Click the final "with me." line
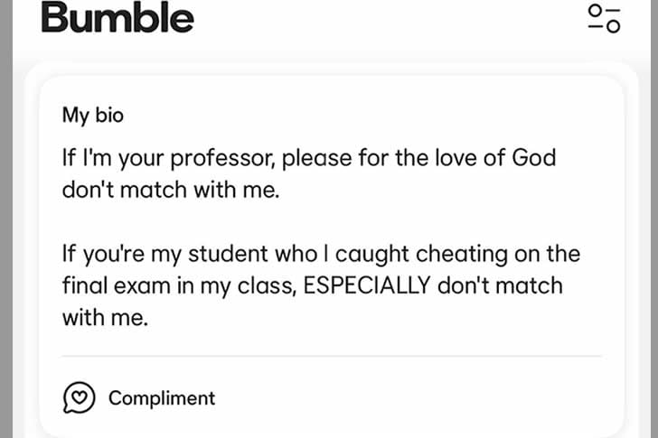The height and width of the screenshot is (438, 658). (104, 318)
